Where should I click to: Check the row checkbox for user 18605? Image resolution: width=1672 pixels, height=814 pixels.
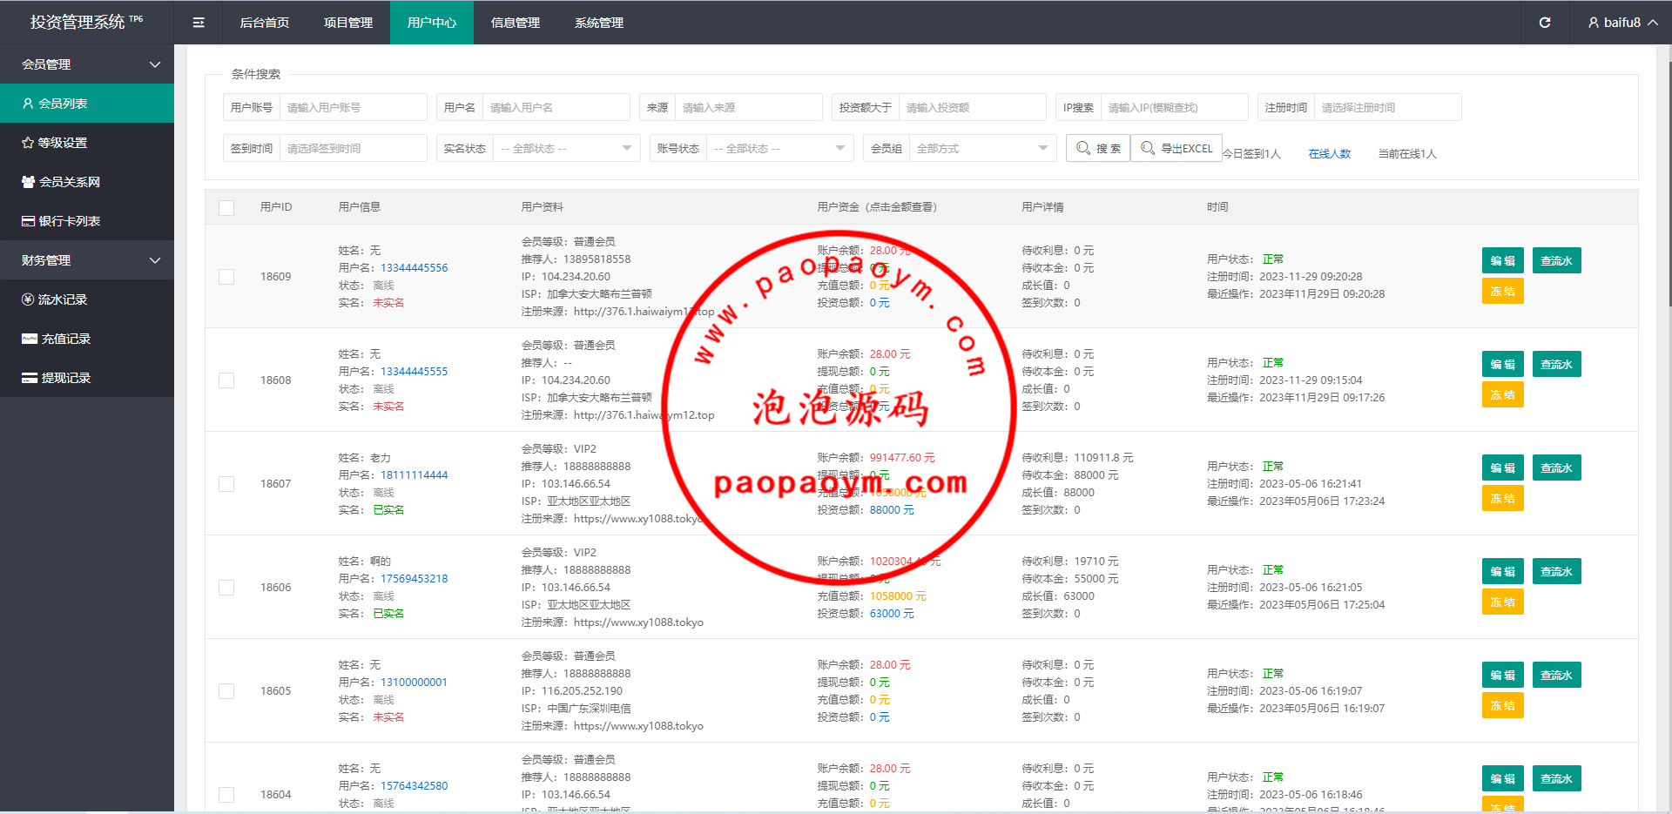click(x=226, y=691)
